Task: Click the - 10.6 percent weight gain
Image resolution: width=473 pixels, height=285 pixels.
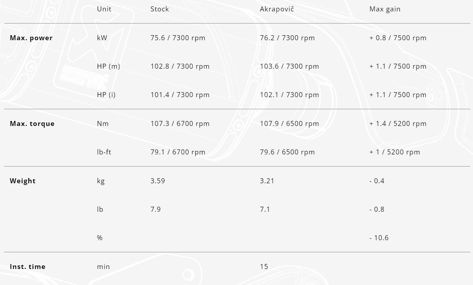Action: pyautogui.click(x=379, y=238)
